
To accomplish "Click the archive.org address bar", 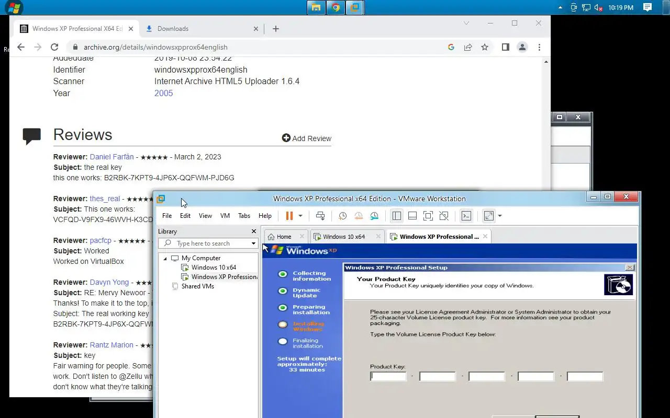I will [x=256, y=47].
